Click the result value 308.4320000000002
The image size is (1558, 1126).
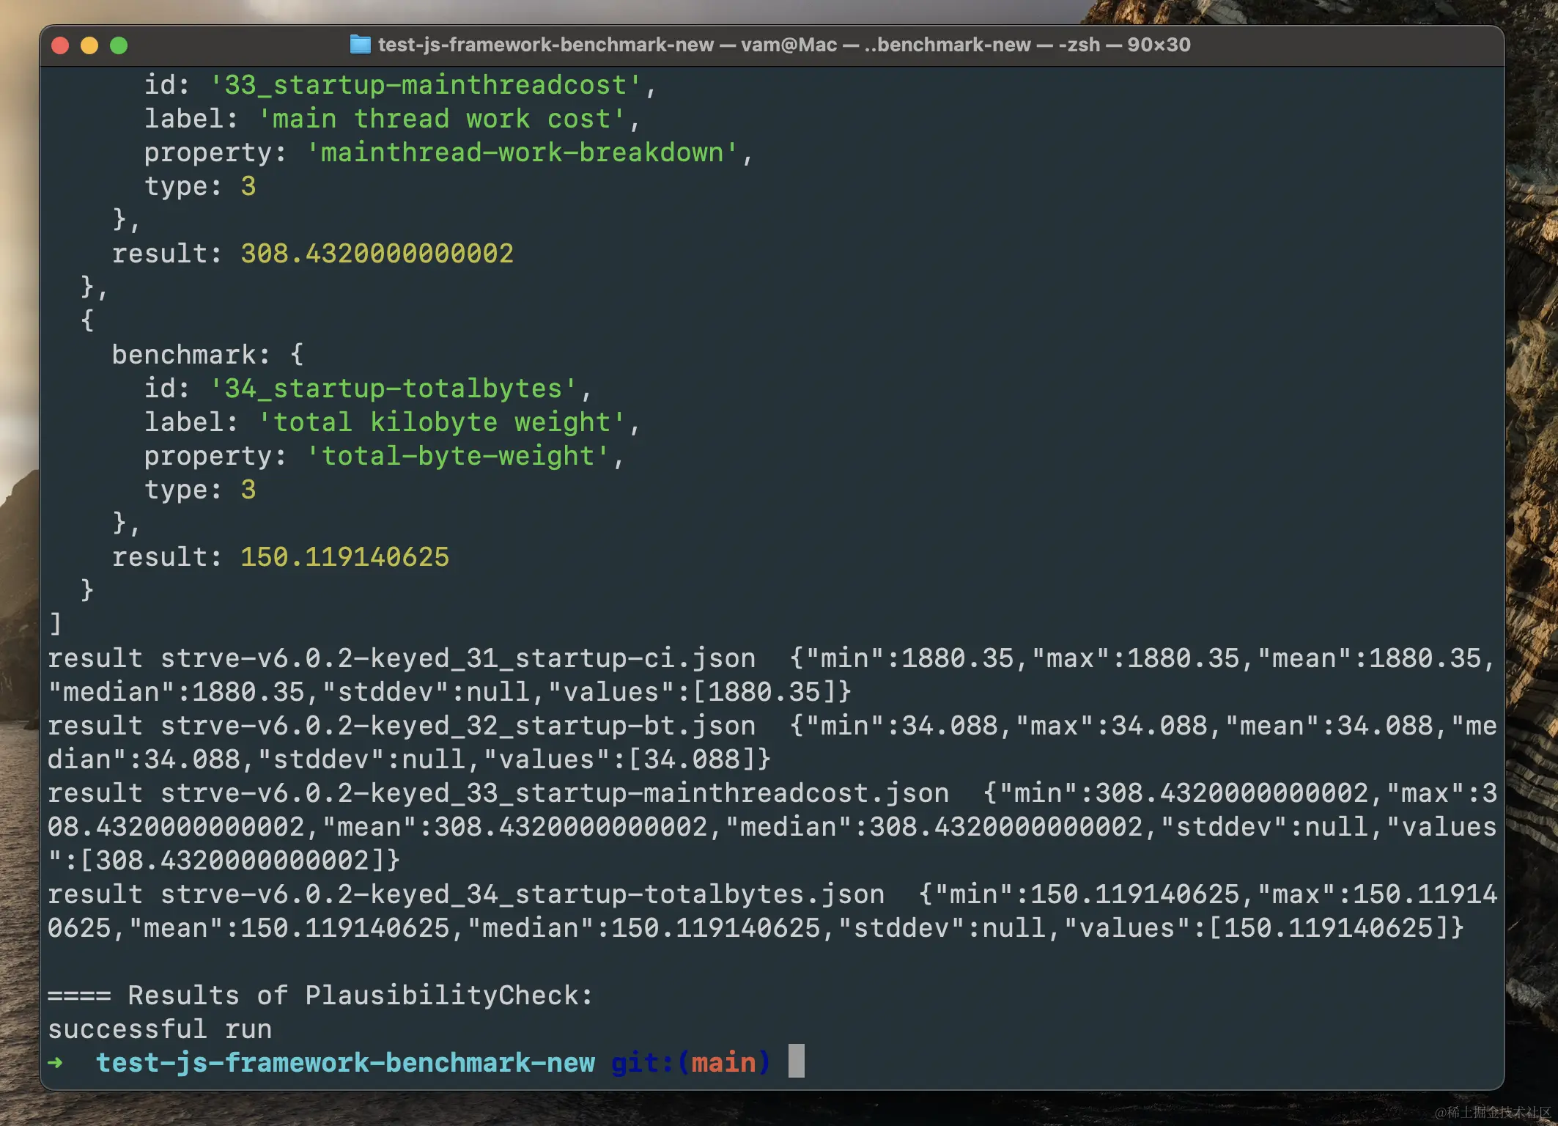(377, 254)
